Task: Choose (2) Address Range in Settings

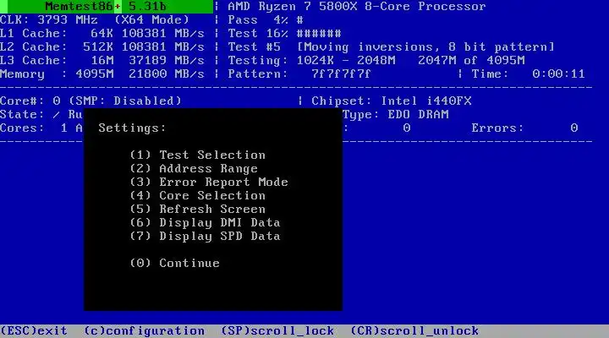Action: [x=194, y=168]
